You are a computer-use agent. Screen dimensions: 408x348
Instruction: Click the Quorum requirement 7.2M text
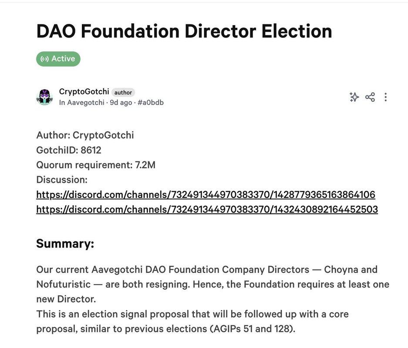click(x=96, y=165)
